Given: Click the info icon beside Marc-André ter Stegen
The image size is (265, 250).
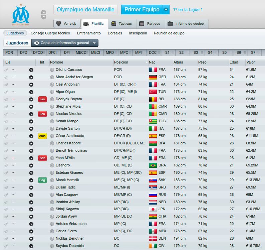Looking at the screenshot, I should coord(52,77).
